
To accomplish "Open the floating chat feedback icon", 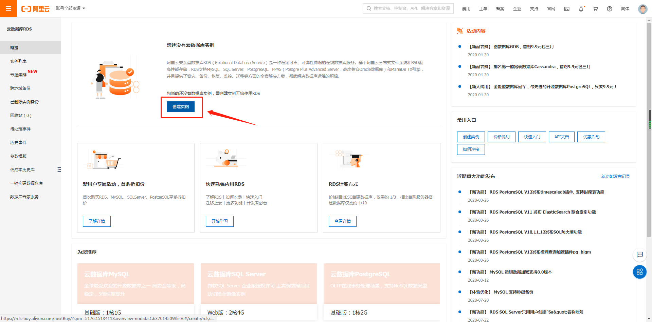I will point(640,255).
